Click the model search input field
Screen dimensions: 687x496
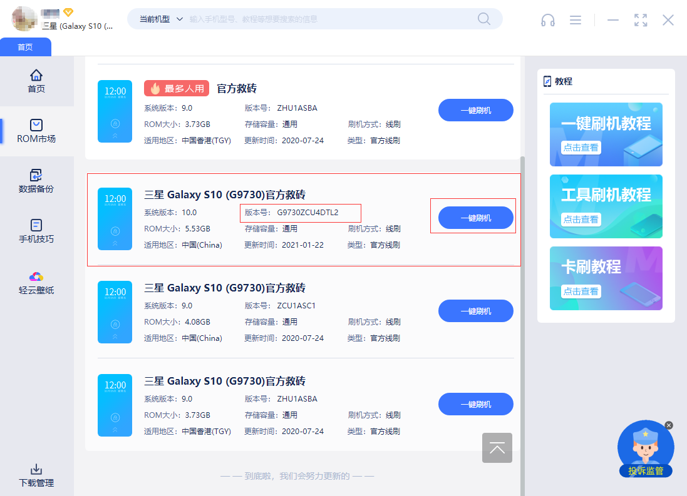pos(331,19)
